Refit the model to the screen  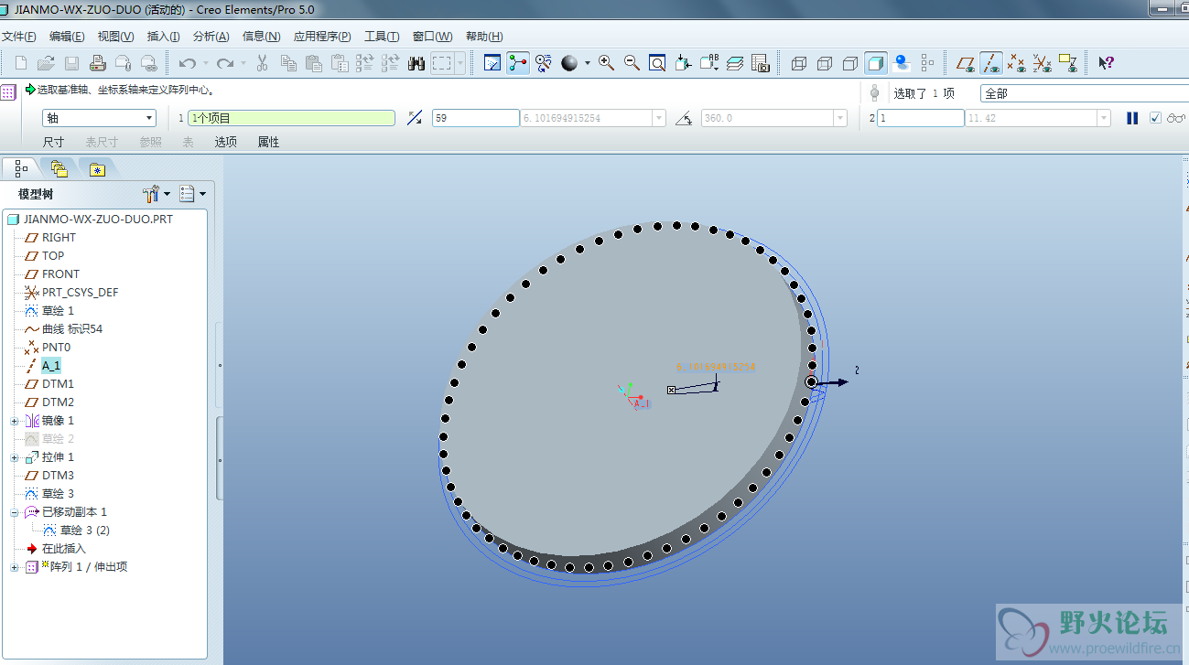[x=657, y=63]
